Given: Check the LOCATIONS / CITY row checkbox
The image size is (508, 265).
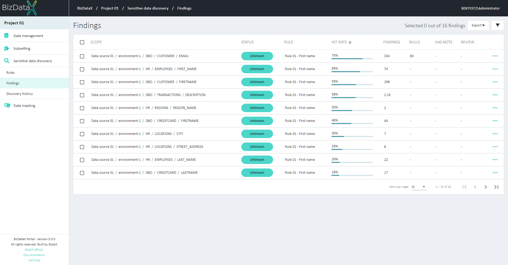Looking at the screenshot, I should 82,134.
